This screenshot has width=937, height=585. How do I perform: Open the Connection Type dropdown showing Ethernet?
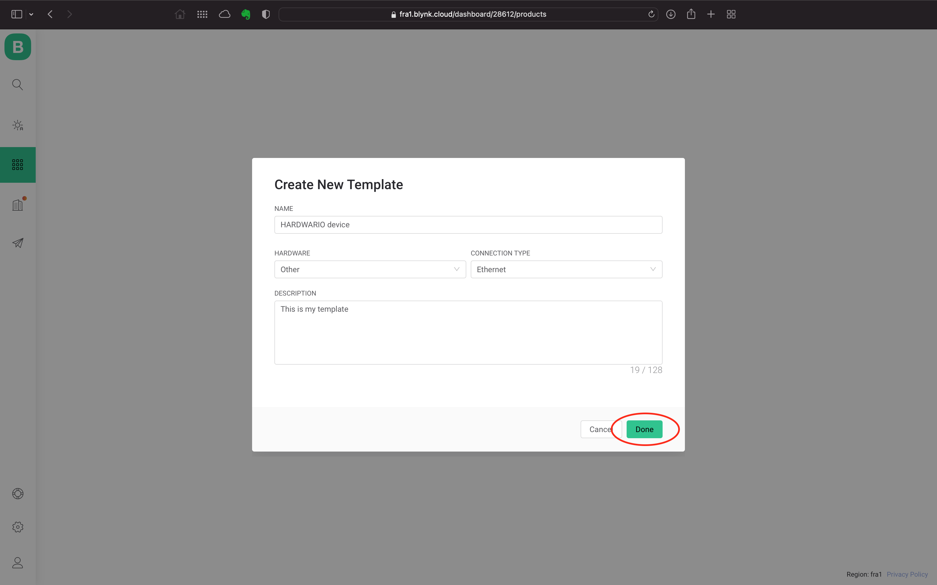[566, 269]
